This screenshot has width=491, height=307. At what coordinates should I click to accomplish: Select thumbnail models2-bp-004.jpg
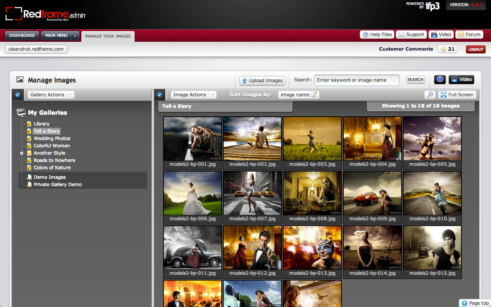point(372,139)
